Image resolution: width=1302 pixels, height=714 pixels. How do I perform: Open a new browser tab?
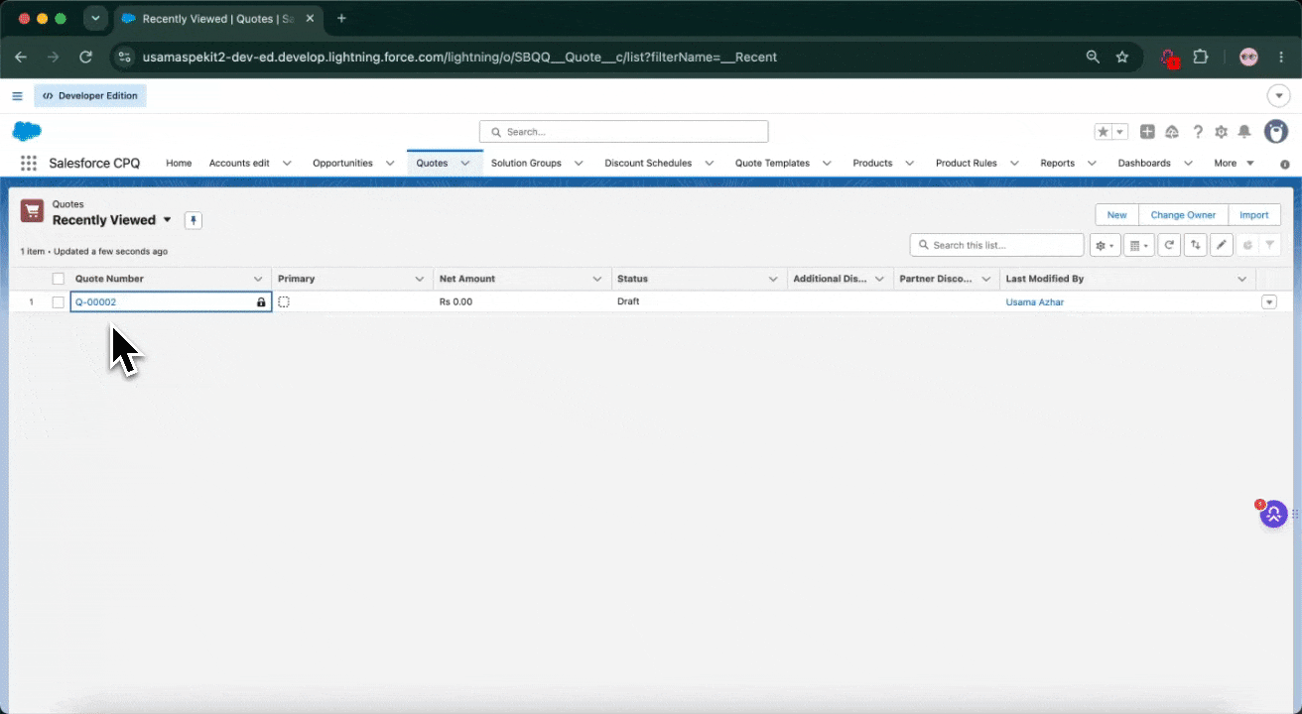(x=342, y=19)
